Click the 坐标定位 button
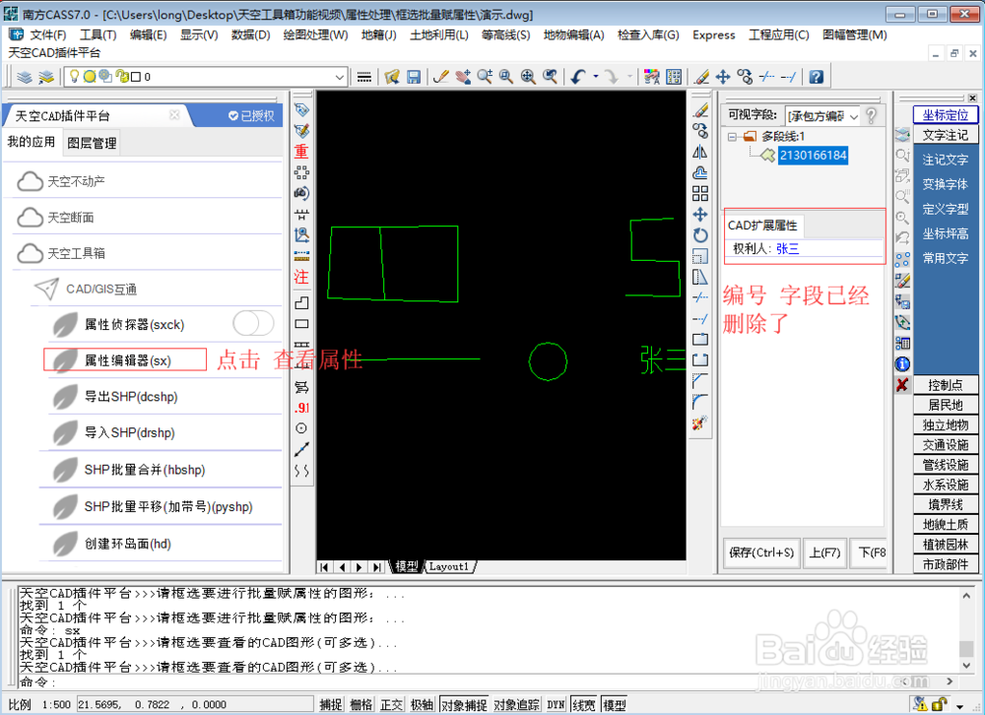Image resolution: width=985 pixels, height=715 pixels. click(x=946, y=115)
